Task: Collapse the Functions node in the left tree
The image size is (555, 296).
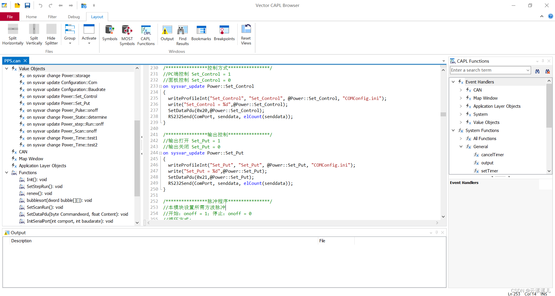Action: click(7, 173)
